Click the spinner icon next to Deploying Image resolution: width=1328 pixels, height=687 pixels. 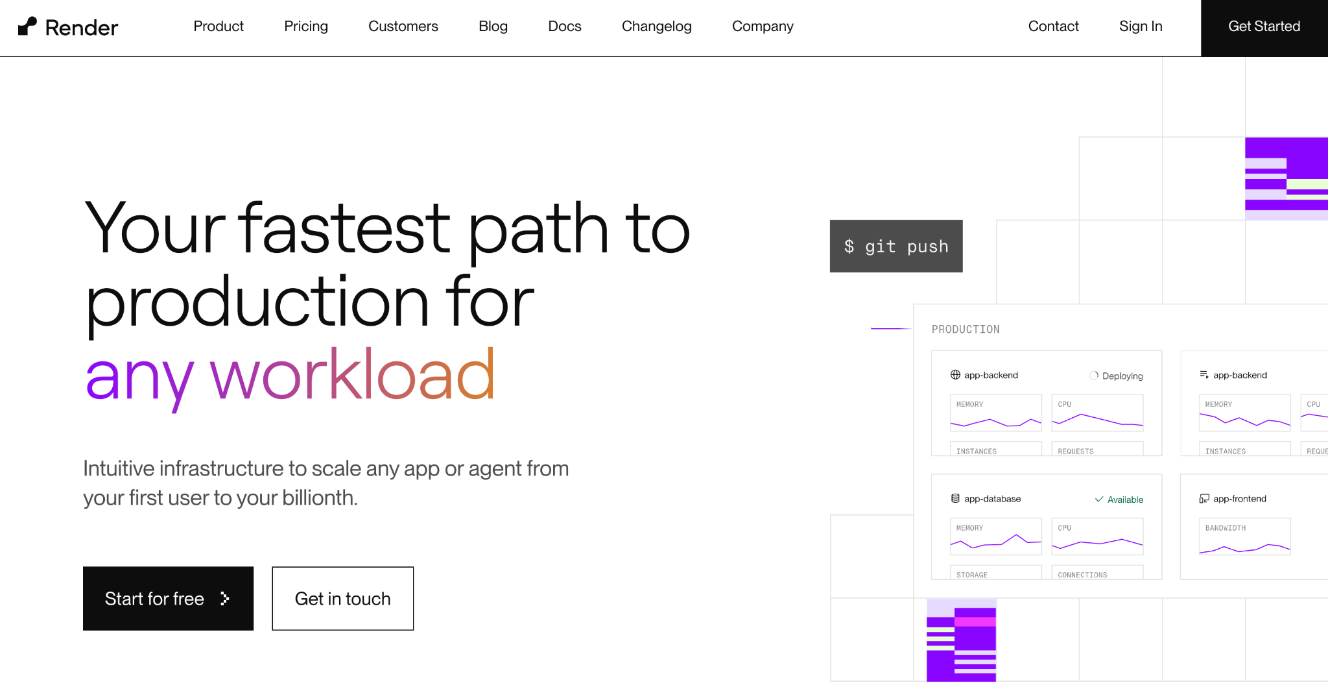click(1093, 376)
